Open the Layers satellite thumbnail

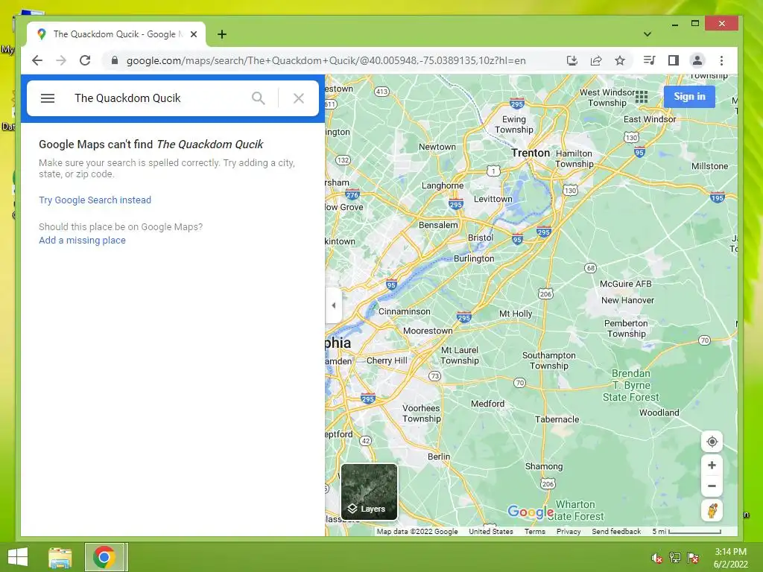[370, 492]
